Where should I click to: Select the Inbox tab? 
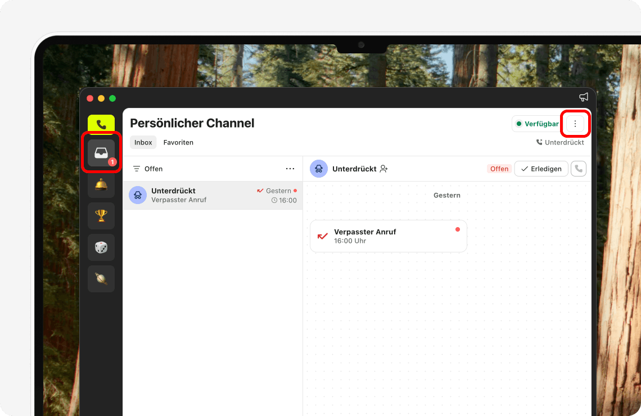click(x=143, y=142)
